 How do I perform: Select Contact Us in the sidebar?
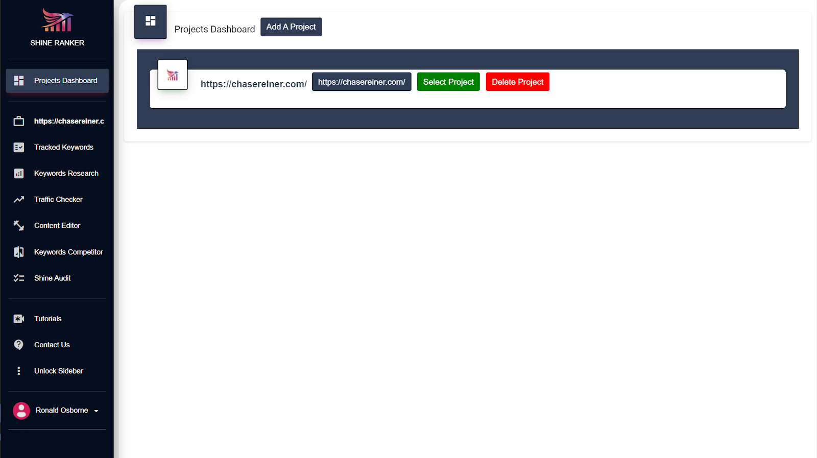tap(57, 345)
